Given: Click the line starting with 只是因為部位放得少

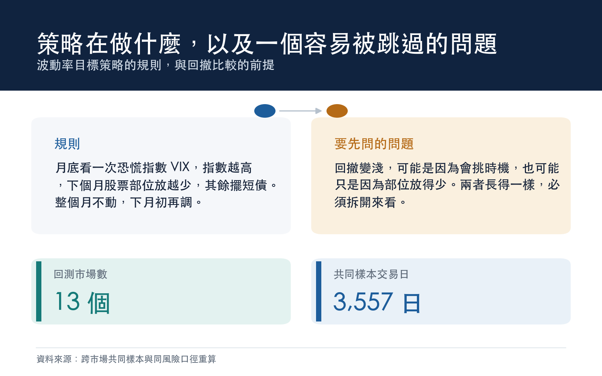Looking at the screenshot, I should click(447, 185).
